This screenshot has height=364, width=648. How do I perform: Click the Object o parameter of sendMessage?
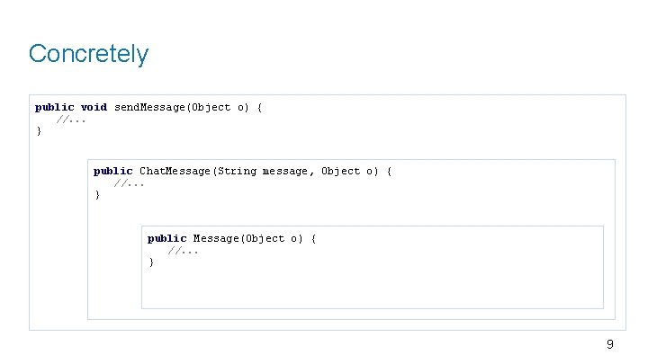219,107
